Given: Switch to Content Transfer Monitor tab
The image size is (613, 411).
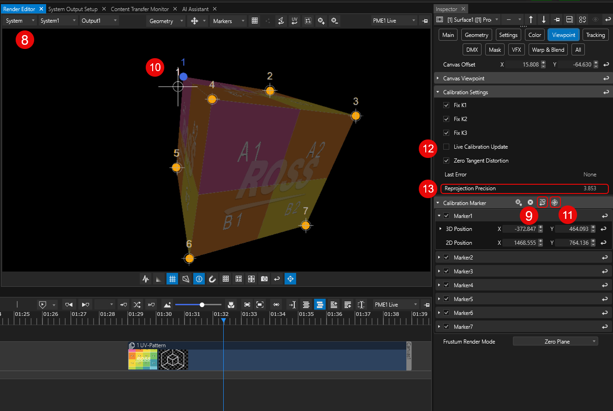Looking at the screenshot, I should (140, 9).
